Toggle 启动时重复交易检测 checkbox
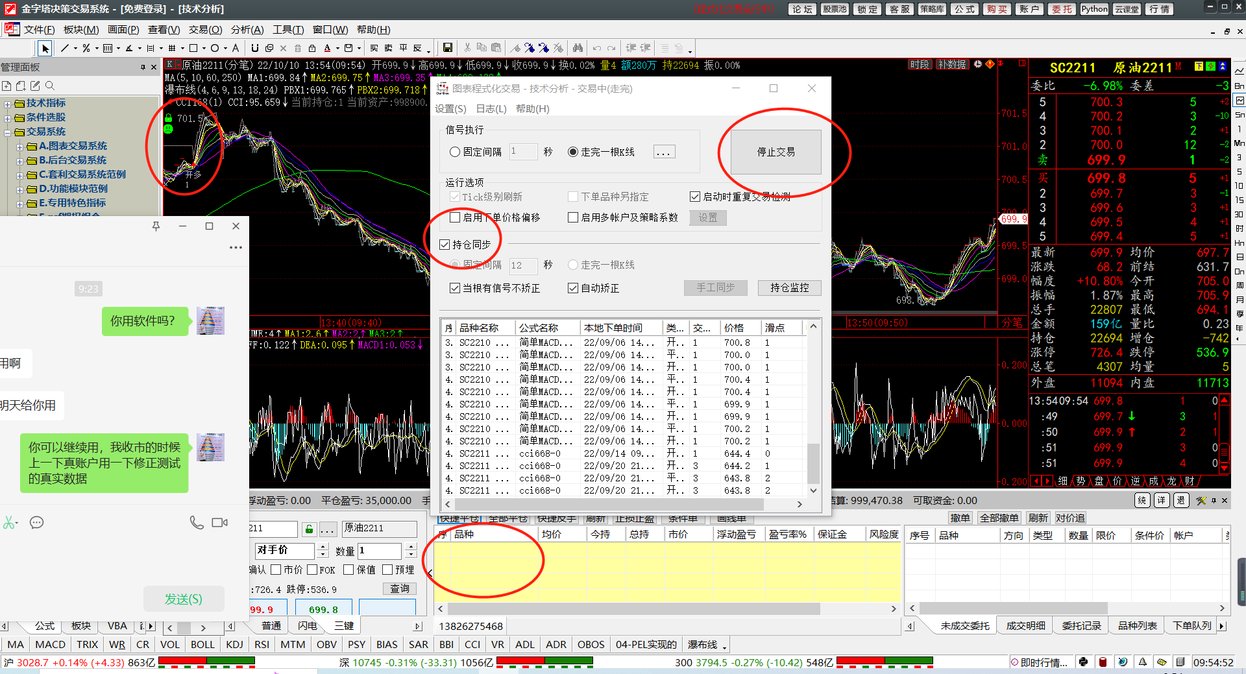Image resolution: width=1246 pixels, height=674 pixels. [x=695, y=197]
